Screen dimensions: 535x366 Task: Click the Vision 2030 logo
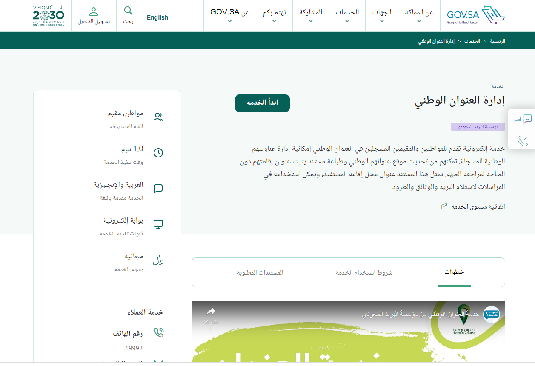[x=49, y=16]
